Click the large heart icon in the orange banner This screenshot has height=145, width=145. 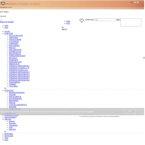tap(3, 4)
